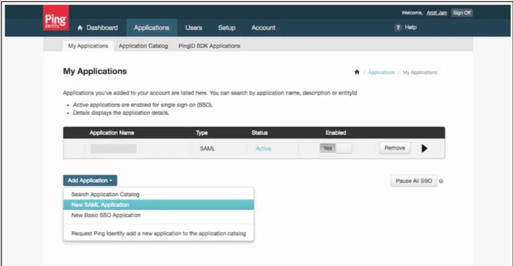Screen dimensions: 513x266
Task: Open the Account menu
Action: click(x=264, y=27)
